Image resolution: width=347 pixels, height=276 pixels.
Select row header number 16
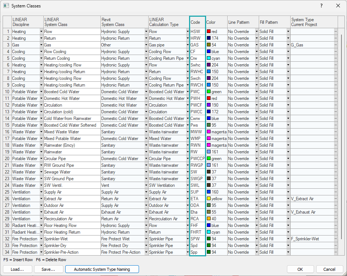[7, 132]
